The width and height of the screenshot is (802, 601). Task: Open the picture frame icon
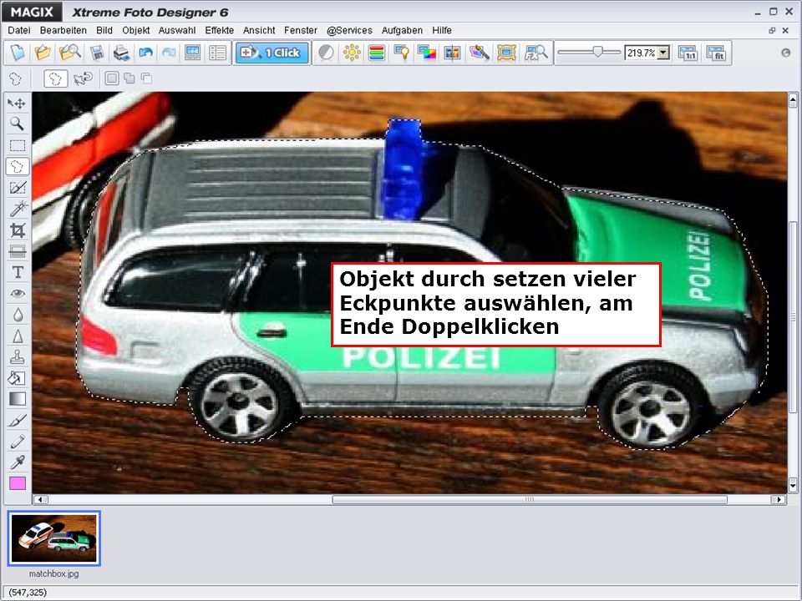coord(506,53)
